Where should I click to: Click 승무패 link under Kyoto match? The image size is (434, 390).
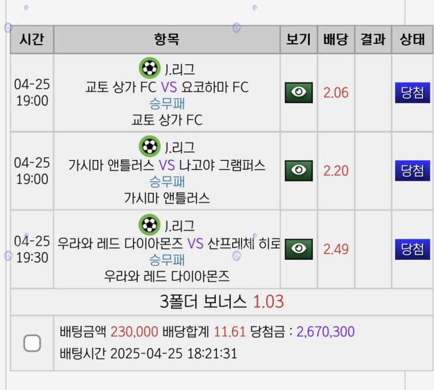tap(167, 103)
